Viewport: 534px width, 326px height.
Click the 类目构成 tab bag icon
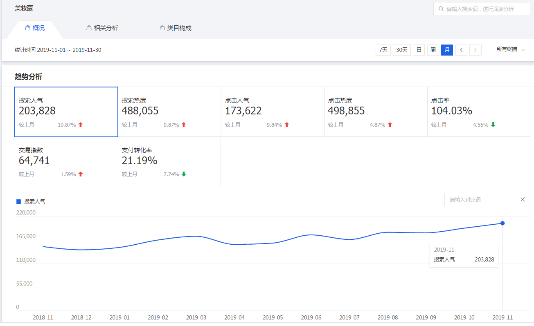[162, 28]
